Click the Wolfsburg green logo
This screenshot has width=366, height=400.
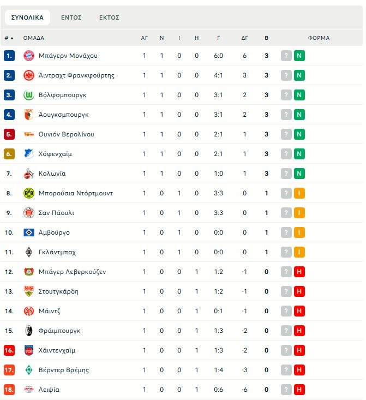pyautogui.click(x=29, y=95)
